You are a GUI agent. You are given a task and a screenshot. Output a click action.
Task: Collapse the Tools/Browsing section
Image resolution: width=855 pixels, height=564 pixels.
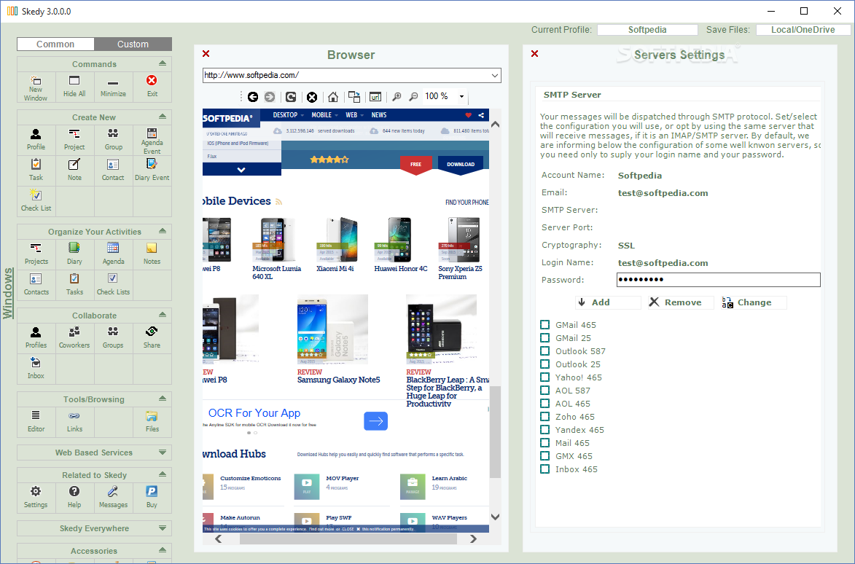point(163,399)
